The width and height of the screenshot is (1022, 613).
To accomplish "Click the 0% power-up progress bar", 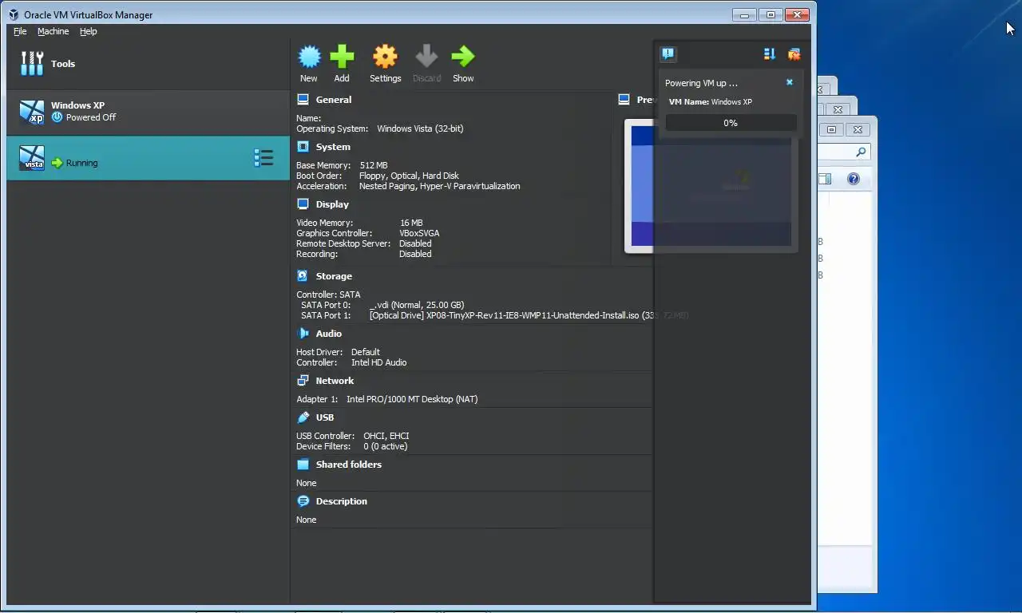I will coord(731,123).
